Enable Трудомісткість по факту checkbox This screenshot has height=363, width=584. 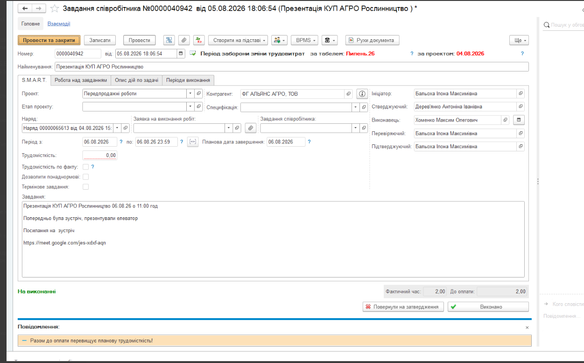click(85, 166)
